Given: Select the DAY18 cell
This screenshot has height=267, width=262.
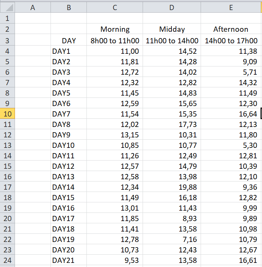Looking at the screenshot, I should [68, 229].
